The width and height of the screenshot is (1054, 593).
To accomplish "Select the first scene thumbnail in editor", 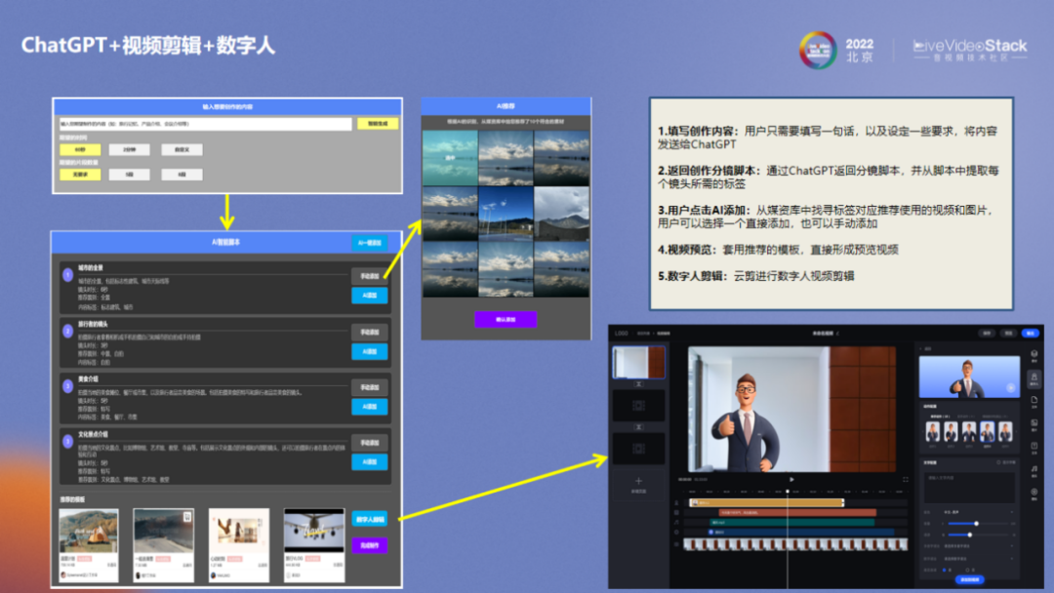I will click(638, 363).
